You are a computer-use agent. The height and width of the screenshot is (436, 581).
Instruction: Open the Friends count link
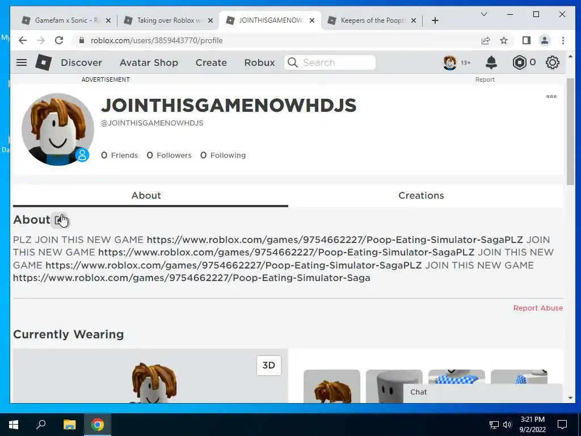119,156
